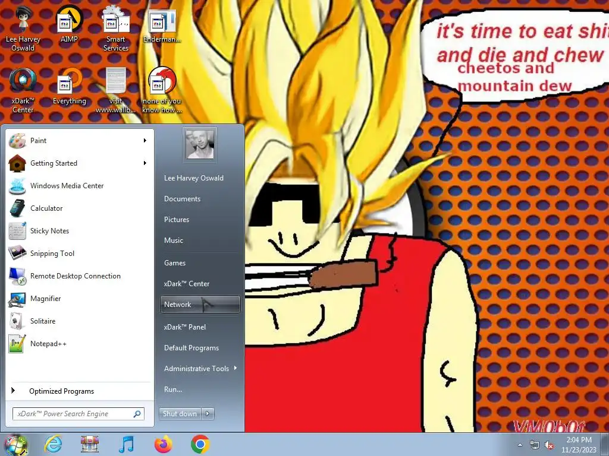The image size is (609, 456).
Task: Open the Smart Services desktop shortcut
Action: (x=116, y=28)
